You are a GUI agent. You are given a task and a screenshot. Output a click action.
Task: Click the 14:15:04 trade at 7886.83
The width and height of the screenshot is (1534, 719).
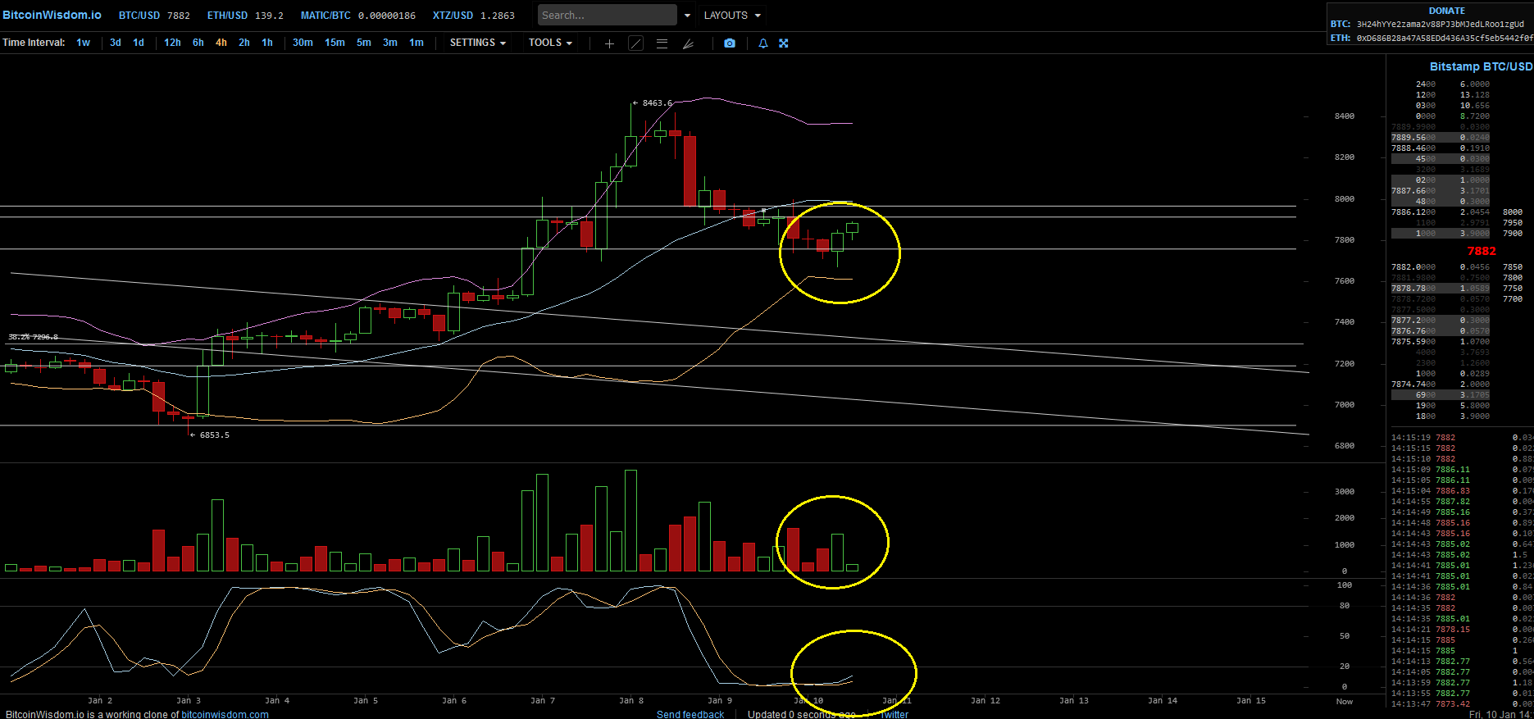coord(1463,491)
